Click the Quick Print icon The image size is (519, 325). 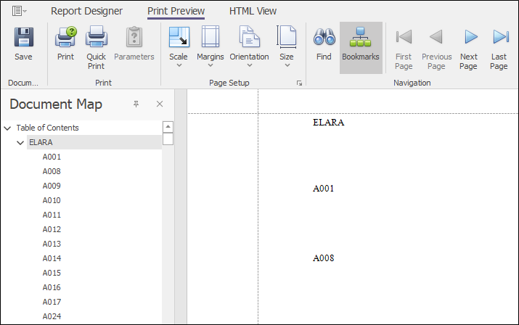pyautogui.click(x=97, y=37)
